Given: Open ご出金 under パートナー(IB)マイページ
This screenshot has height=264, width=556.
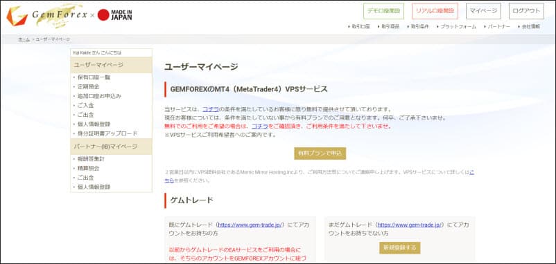Looking at the screenshot, I should point(85,178).
